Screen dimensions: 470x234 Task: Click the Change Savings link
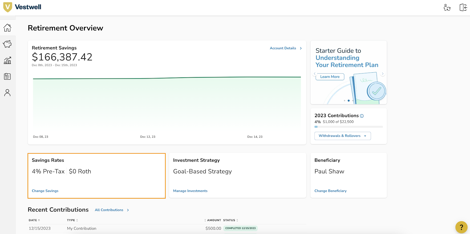click(x=45, y=191)
